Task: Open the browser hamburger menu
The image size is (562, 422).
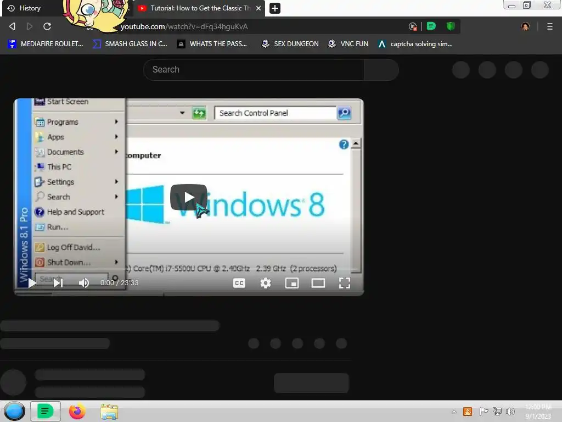Action: click(x=550, y=26)
